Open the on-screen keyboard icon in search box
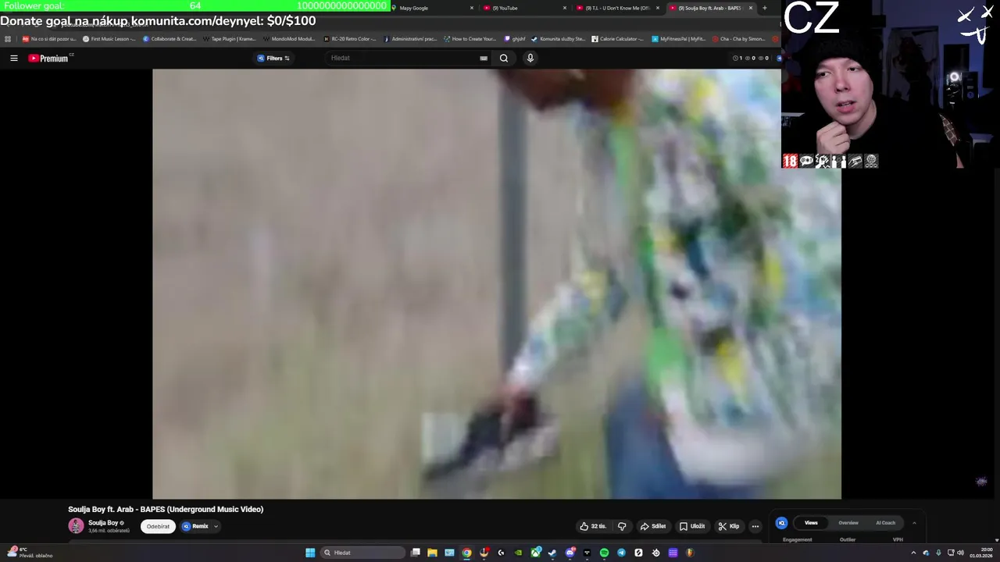1000x562 pixels. pos(484,58)
